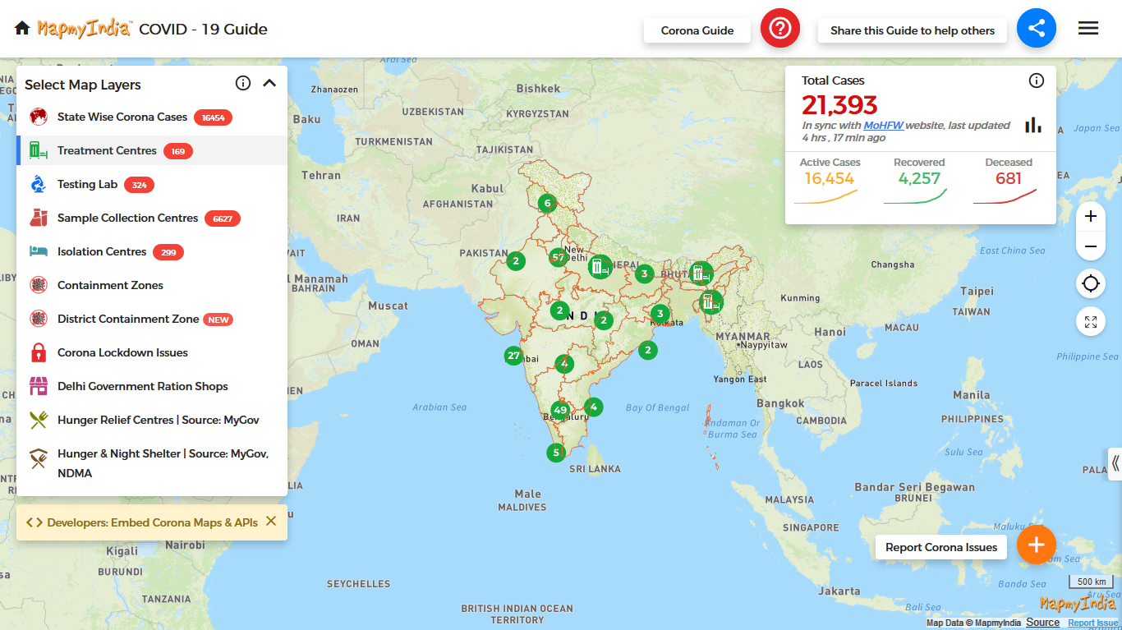Locate my current position on map
This screenshot has width=1122, height=630.
point(1091,284)
